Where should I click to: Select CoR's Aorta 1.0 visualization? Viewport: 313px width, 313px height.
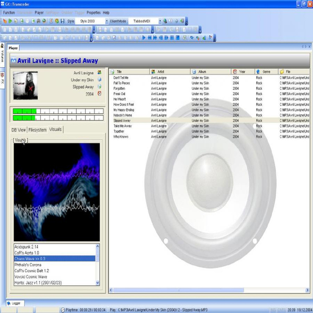point(54,252)
